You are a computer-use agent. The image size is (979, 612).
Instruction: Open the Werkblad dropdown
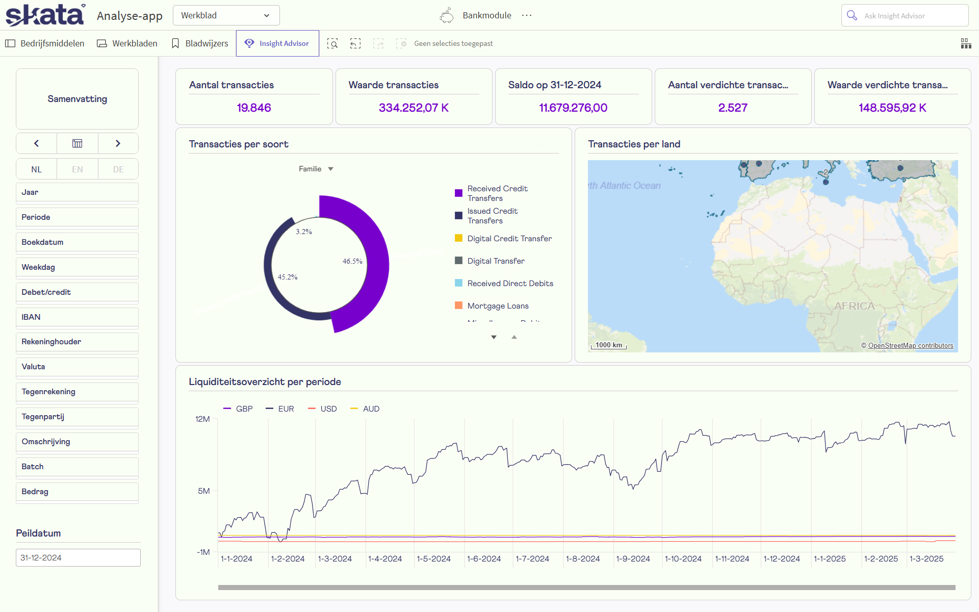point(226,15)
